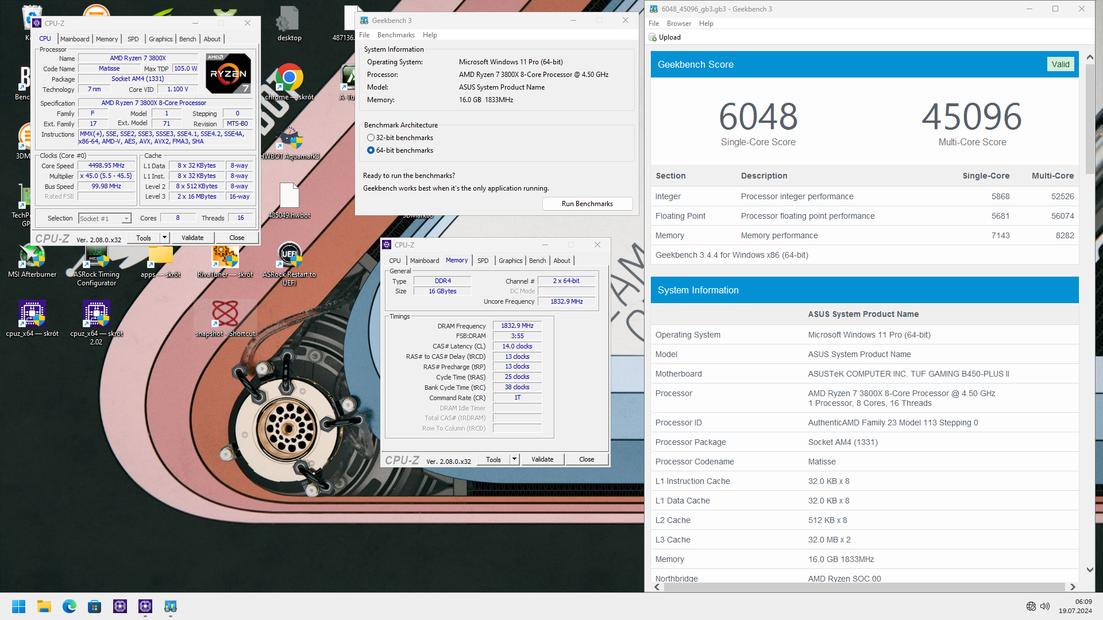Click Tools button in CPU-Z Memory window
Image resolution: width=1103 pixels, height=620 pixels.
coord(493,459)
